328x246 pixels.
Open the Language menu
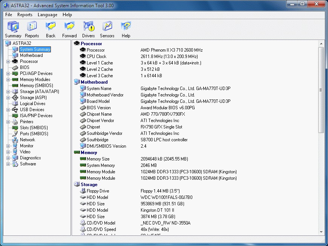(x=48, y=15)
